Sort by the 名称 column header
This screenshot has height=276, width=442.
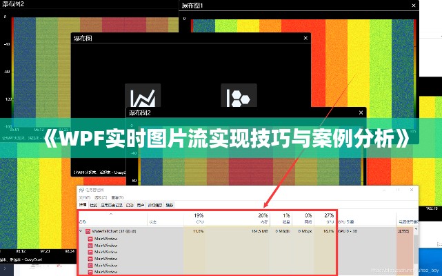click(x=82, y=221)
